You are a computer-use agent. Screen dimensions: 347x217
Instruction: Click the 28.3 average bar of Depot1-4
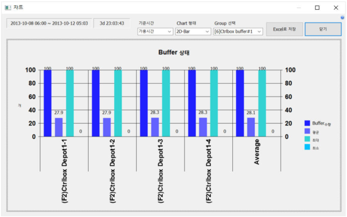pos(203,127)
